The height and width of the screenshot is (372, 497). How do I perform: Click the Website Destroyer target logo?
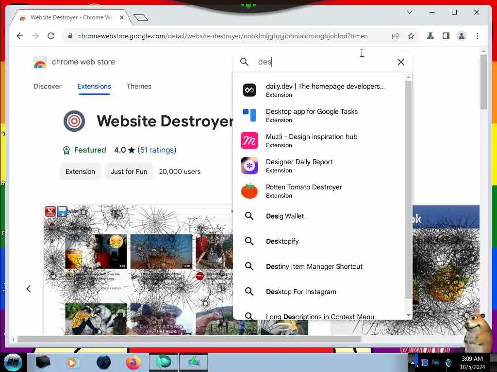[x=74, y=121]
